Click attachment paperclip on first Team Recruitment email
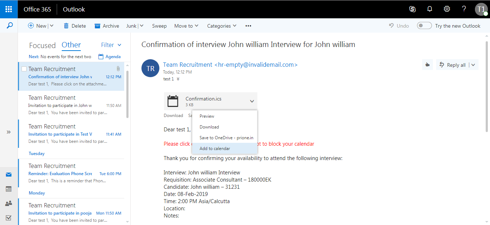 118,69
